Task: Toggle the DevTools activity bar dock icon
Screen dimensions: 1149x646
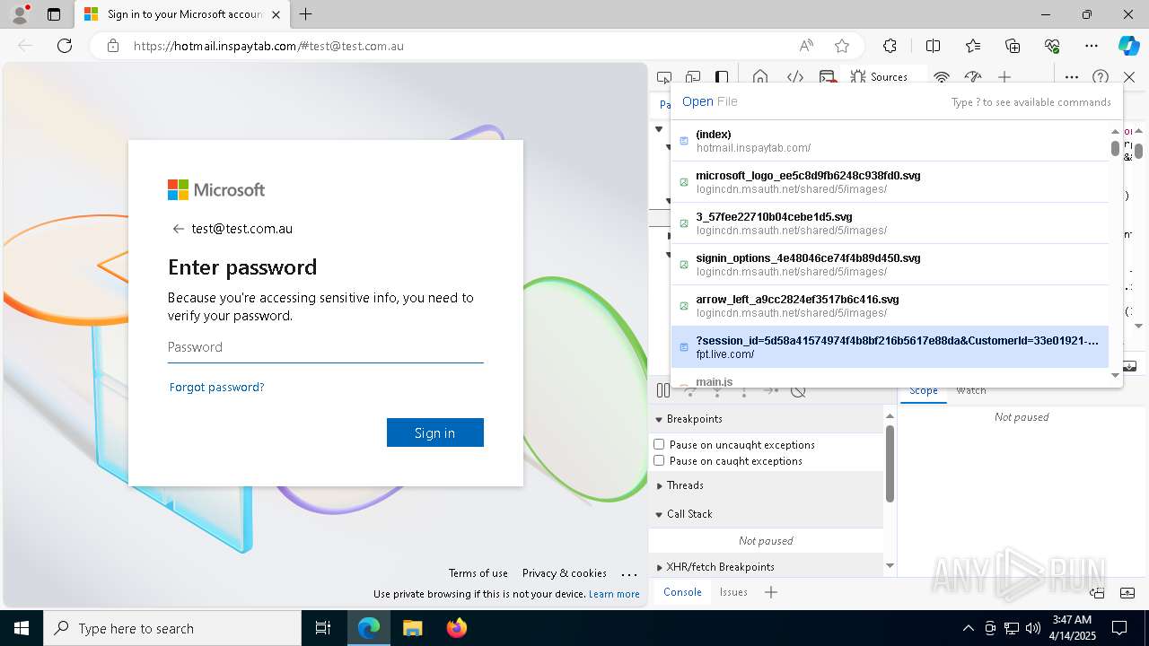Action: 722,77
